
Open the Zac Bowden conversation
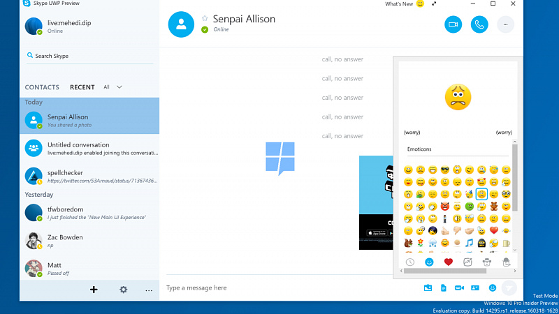89,241
